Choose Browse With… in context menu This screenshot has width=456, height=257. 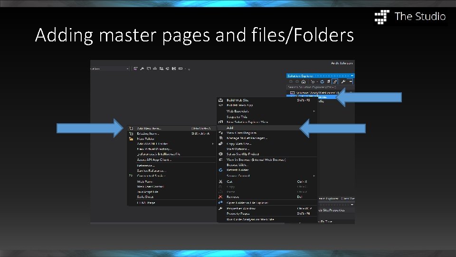pos(237,165)
